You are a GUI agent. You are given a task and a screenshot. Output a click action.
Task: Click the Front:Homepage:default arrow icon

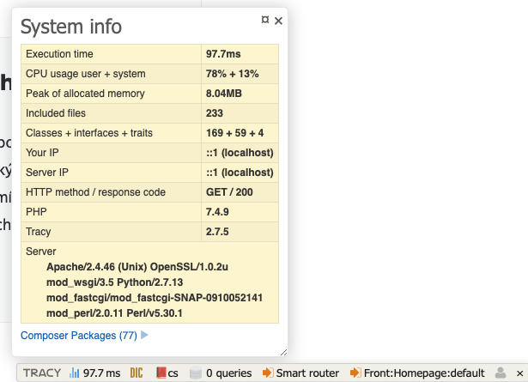point(355,373)
